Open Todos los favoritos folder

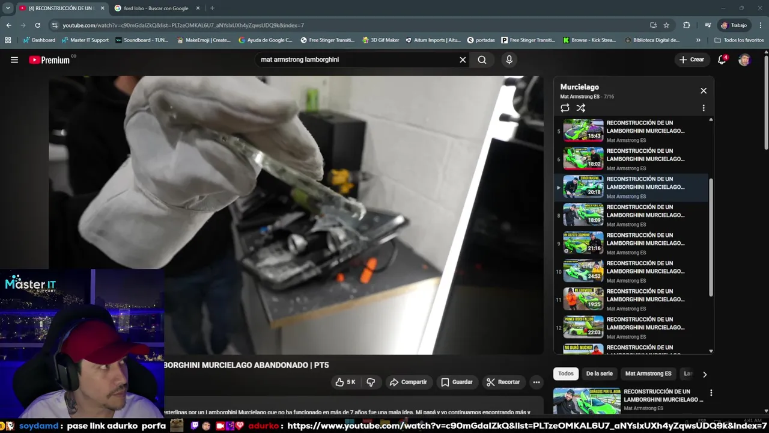(x=739, y=40)
